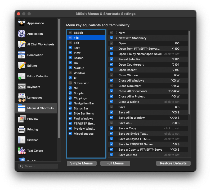The height and width of the screenshot is (191, 211).
Task: Select the Close All in Project row
Action: point(148,96)
